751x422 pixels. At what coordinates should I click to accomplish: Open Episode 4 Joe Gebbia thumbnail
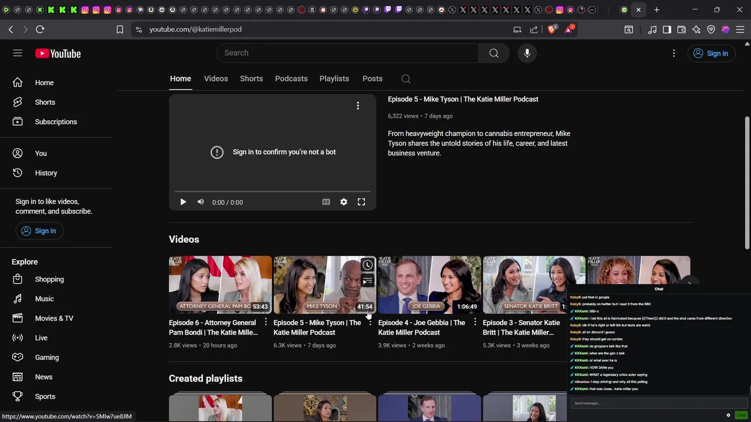click(x=429, y=285)
